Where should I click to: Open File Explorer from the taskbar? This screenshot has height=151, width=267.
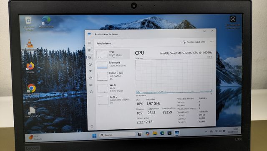(x=155, y=133)
